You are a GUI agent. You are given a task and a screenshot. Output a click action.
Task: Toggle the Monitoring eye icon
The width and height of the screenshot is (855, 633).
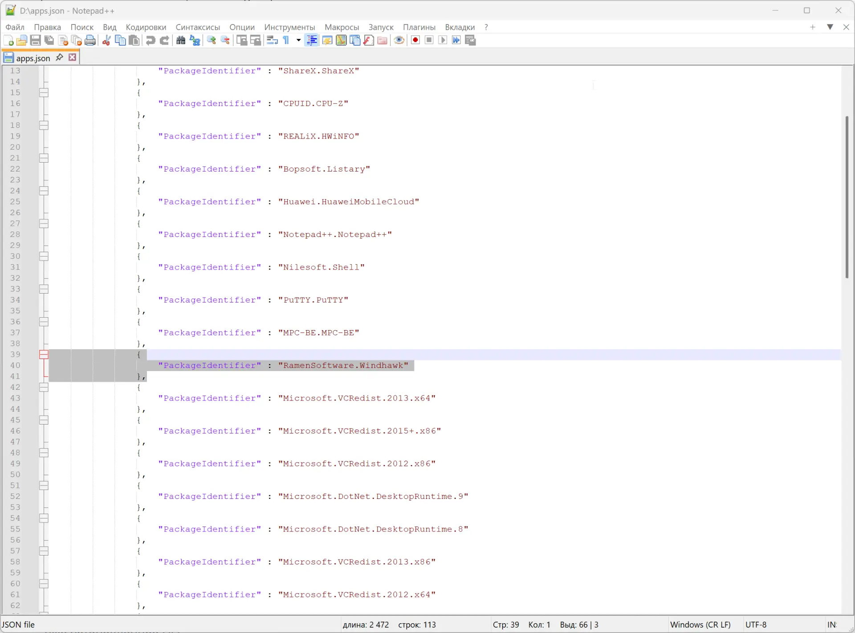pos(399,41)
